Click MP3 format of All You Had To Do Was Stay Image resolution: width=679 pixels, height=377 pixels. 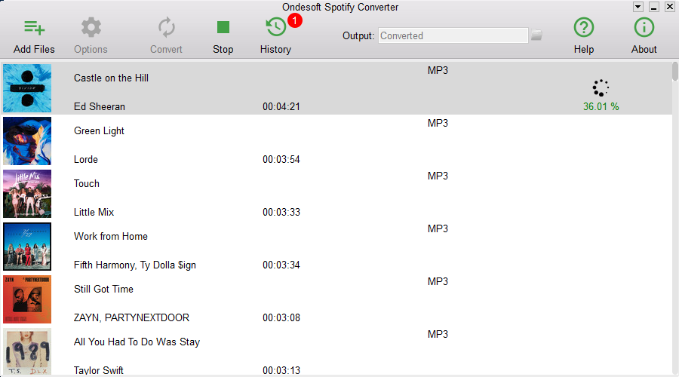point(438,334)
